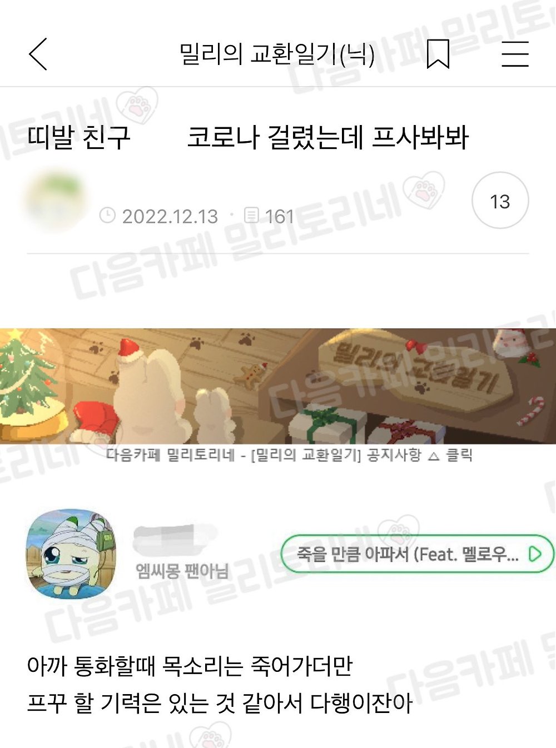Image resolution: width=556 pixels, height=748 pixels.
Task: Tap the blurred author avatar
Action: click(x=56, y=202)
